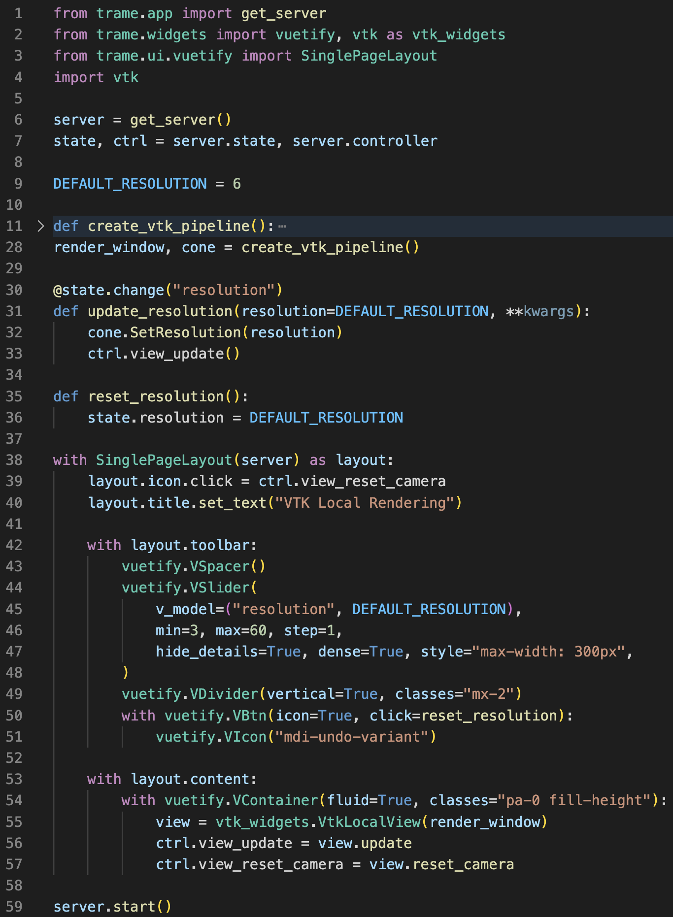Click the value 6 assigned to DEFAULT_RESOLUTION
Viewport: 673px width, 917px height.
237,184
